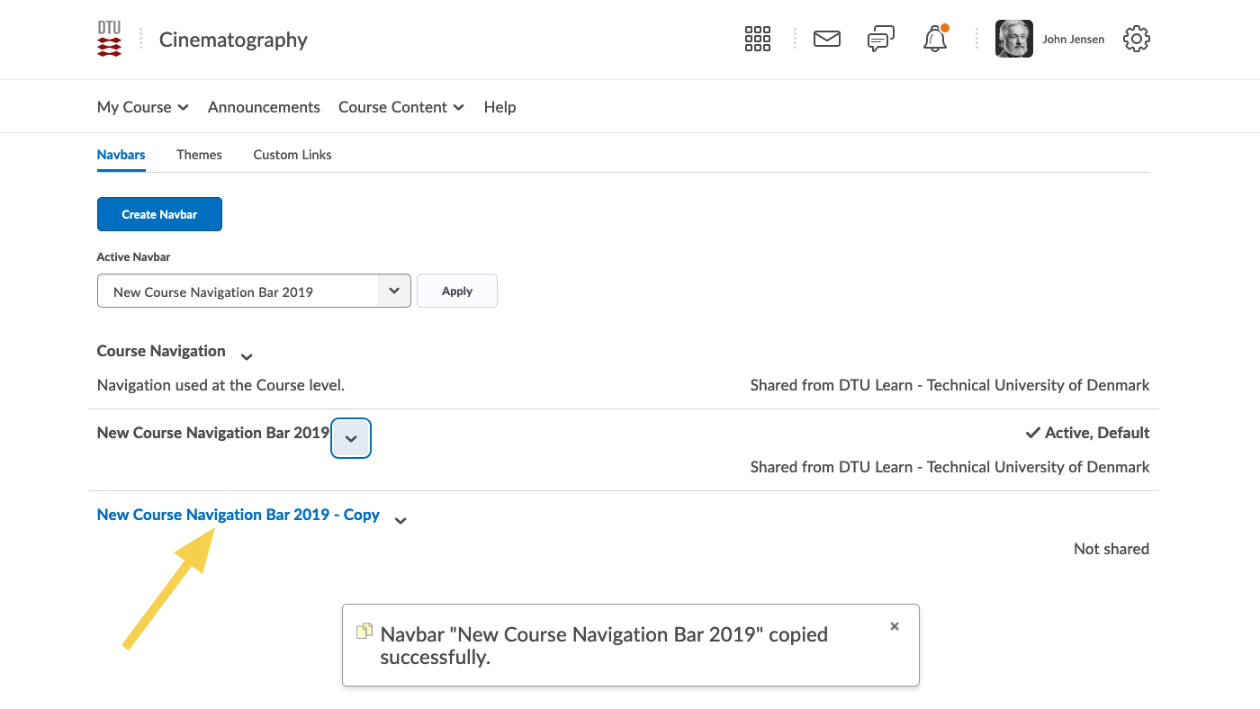Close the navbar copied notification
Viewport: 1260px width, 709px height.
pyautogui.click(x=894, y=626)
